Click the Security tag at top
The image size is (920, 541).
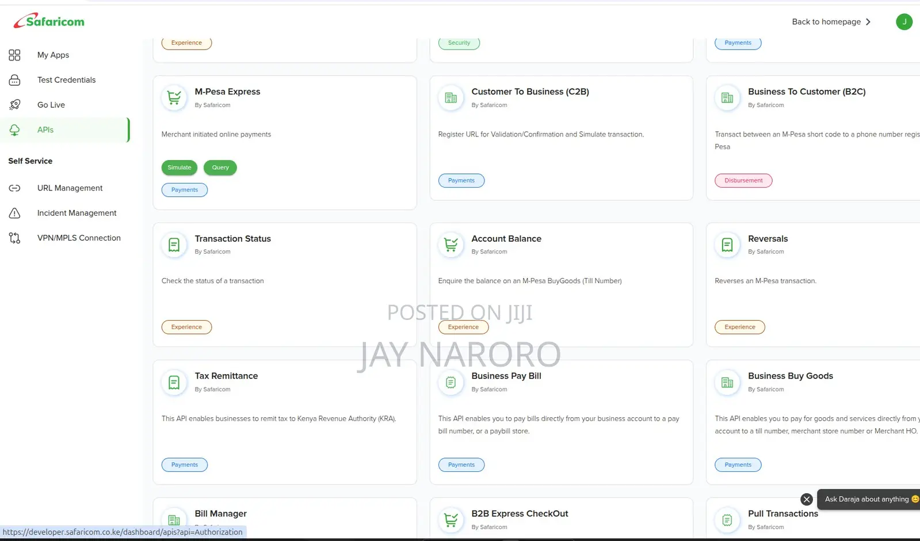click(459, 43)
